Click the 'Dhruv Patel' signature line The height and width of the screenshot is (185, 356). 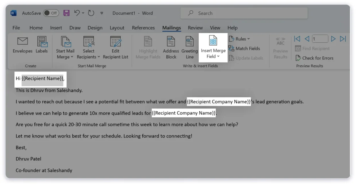(x=28, y=159)
